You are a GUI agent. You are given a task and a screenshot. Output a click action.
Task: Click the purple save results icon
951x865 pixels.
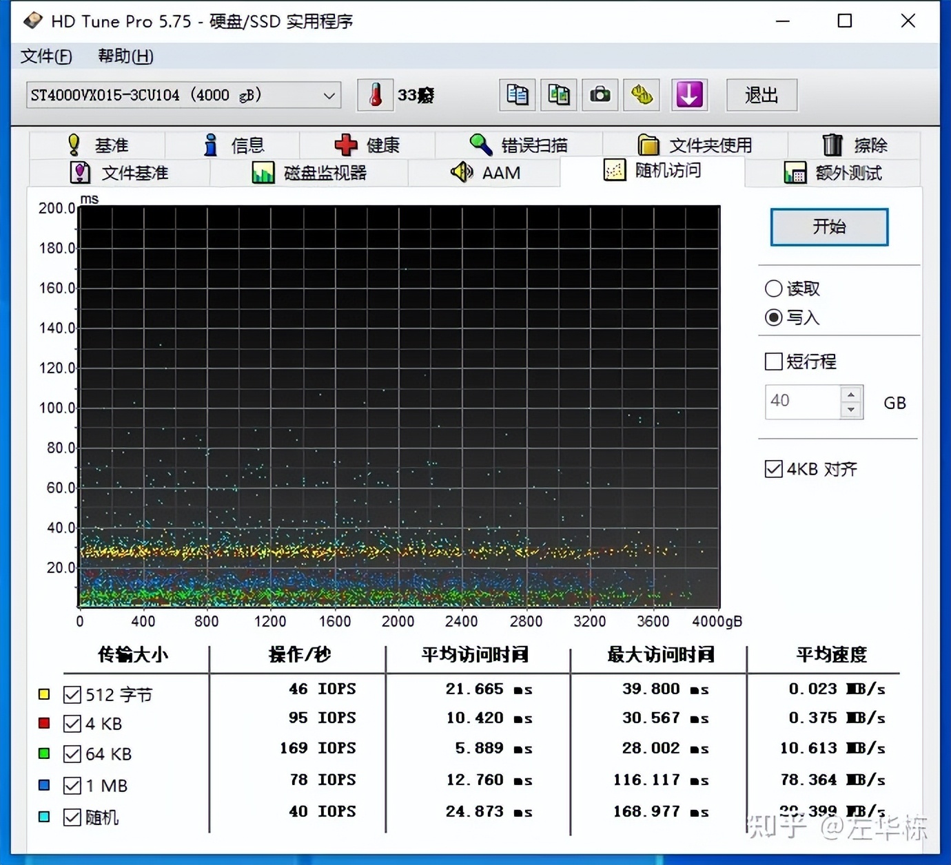(689, 95)
